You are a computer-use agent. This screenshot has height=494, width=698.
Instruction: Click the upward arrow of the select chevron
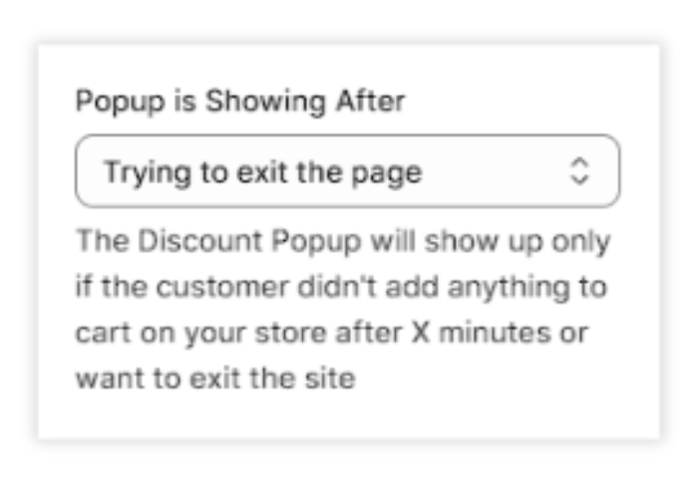[579, 163]
